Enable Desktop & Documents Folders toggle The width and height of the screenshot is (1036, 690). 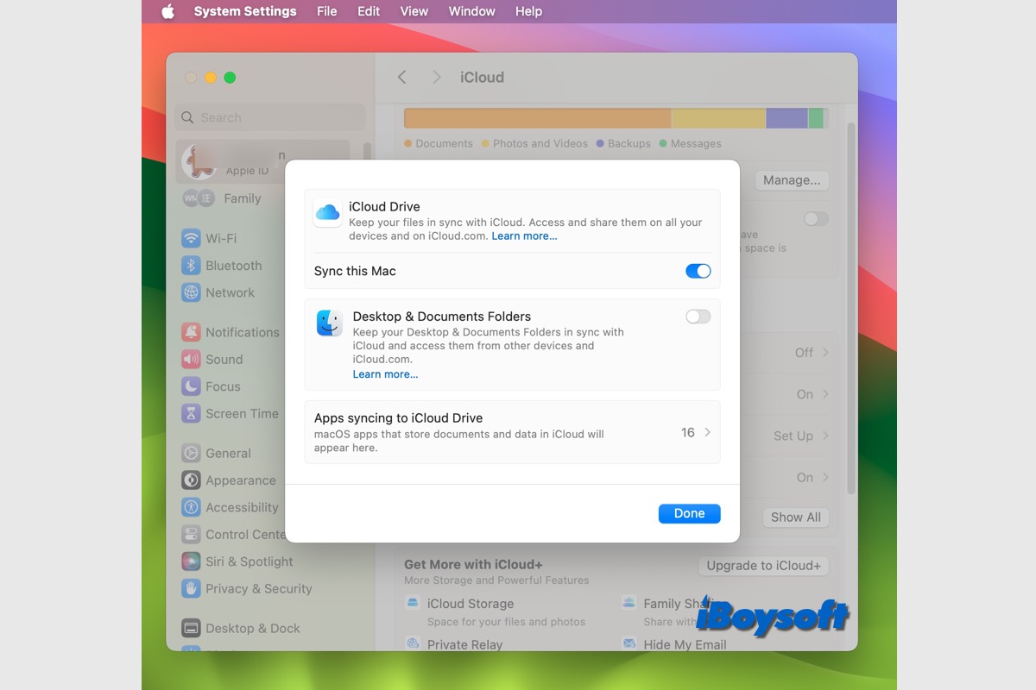click(698, 317)
